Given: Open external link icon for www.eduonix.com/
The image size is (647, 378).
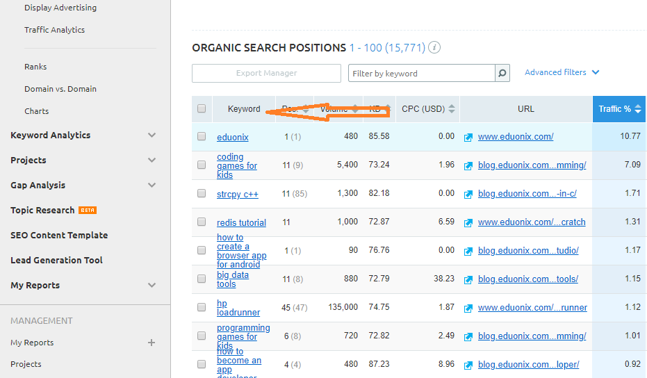Looking at the screenshot, I should [x=468, y=138].
